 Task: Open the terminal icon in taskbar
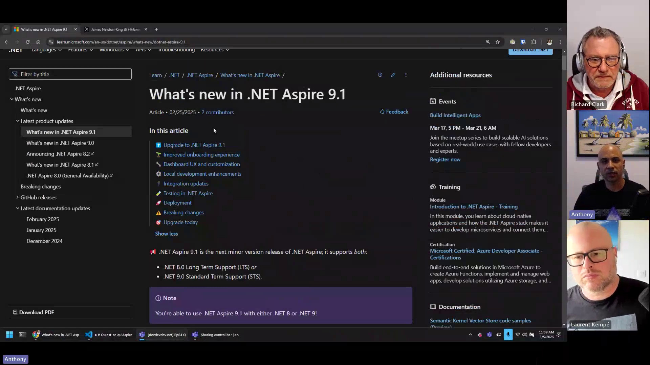pos(22,335)
